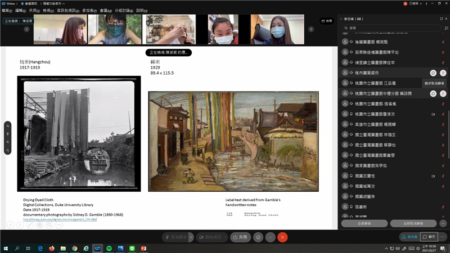The width and height of the screenshot is (450, 253).
Task: Click the next annotation arrow on slide
Action: (x=20, y=225)
